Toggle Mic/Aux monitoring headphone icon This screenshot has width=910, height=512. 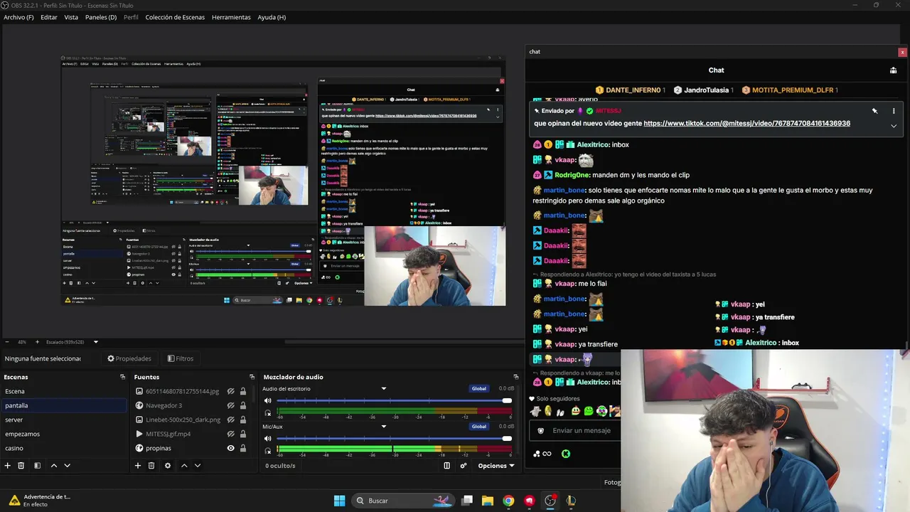[268, 450]
